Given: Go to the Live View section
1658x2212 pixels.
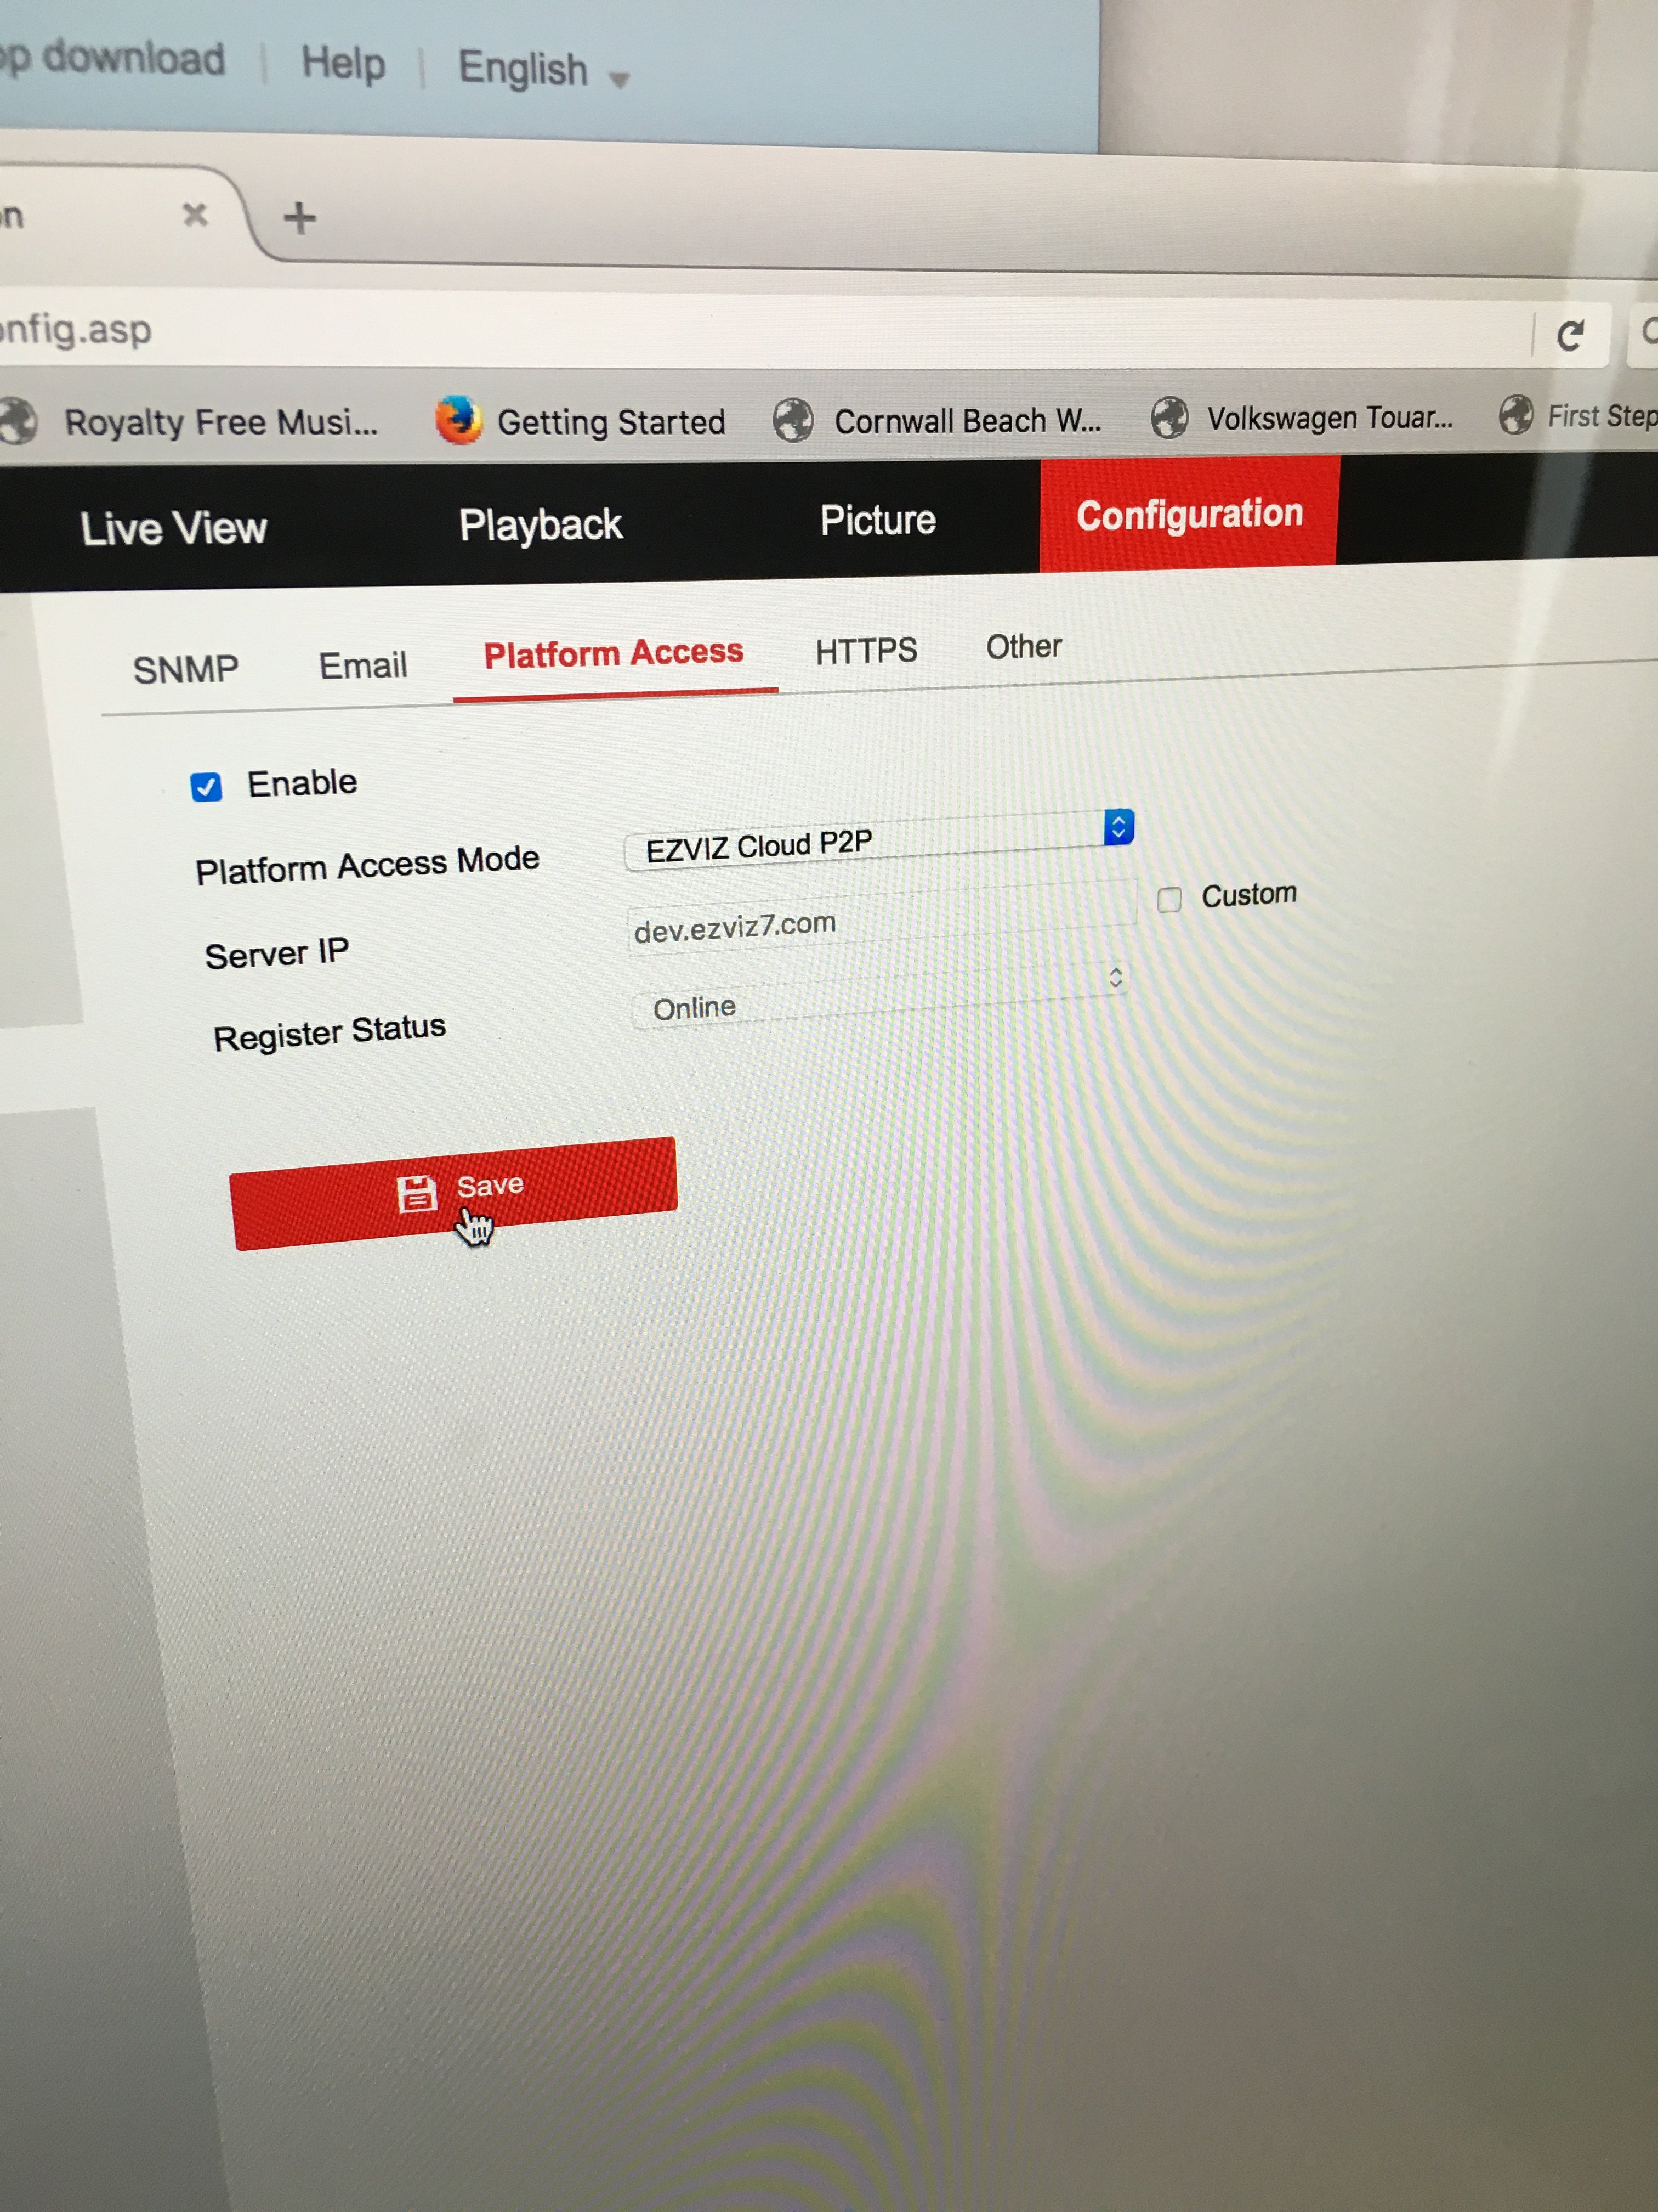Looking at the screenshot, I should [x=174, y=527].
